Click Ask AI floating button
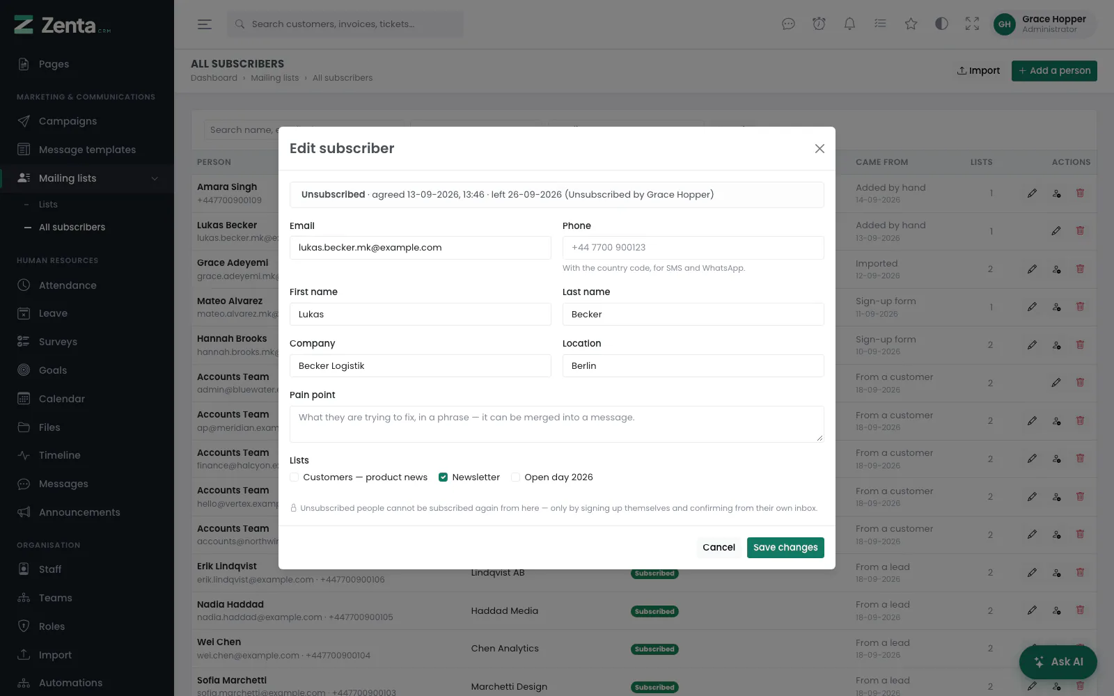1114x696 pixels. pos(1058,662)
